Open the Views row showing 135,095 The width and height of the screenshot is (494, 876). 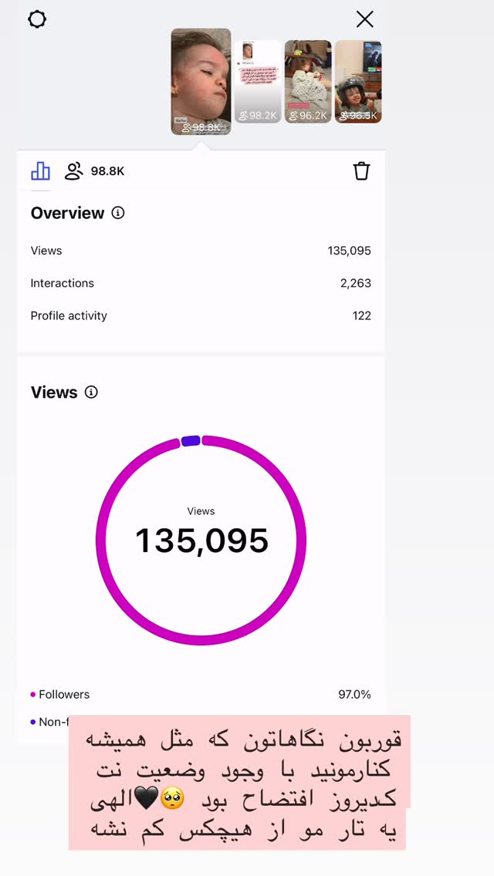tap(201, 251)
